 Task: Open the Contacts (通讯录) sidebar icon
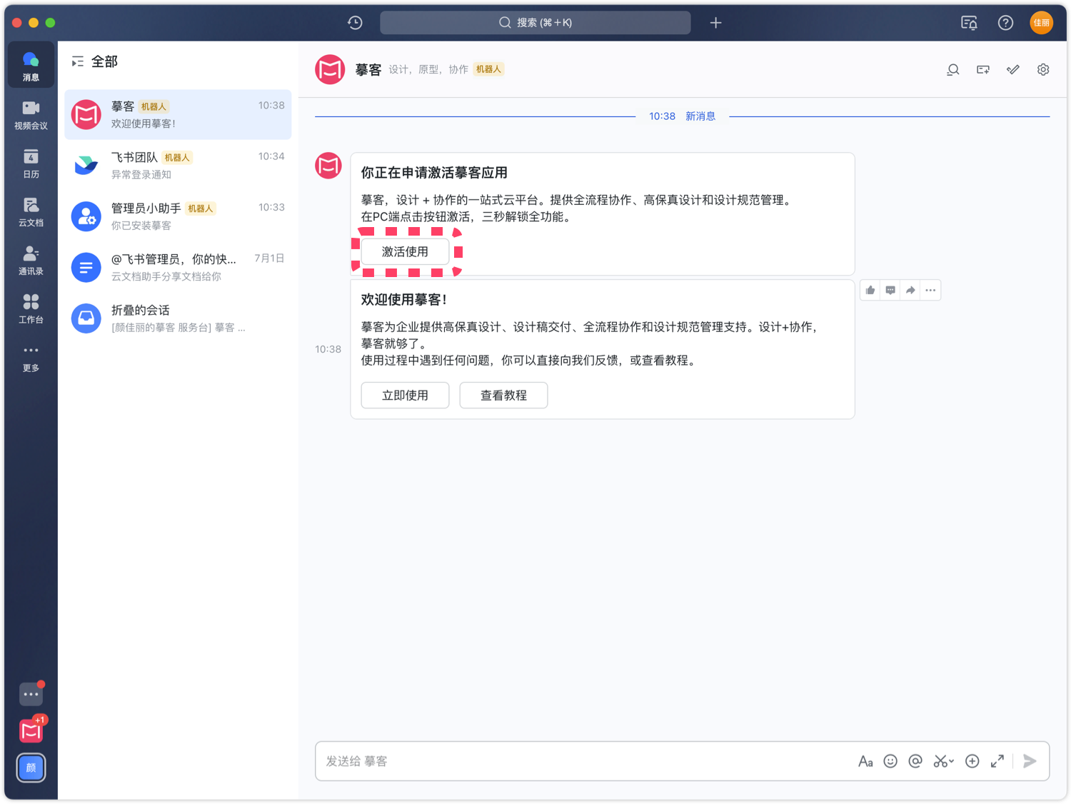click(x=31, y=260)
